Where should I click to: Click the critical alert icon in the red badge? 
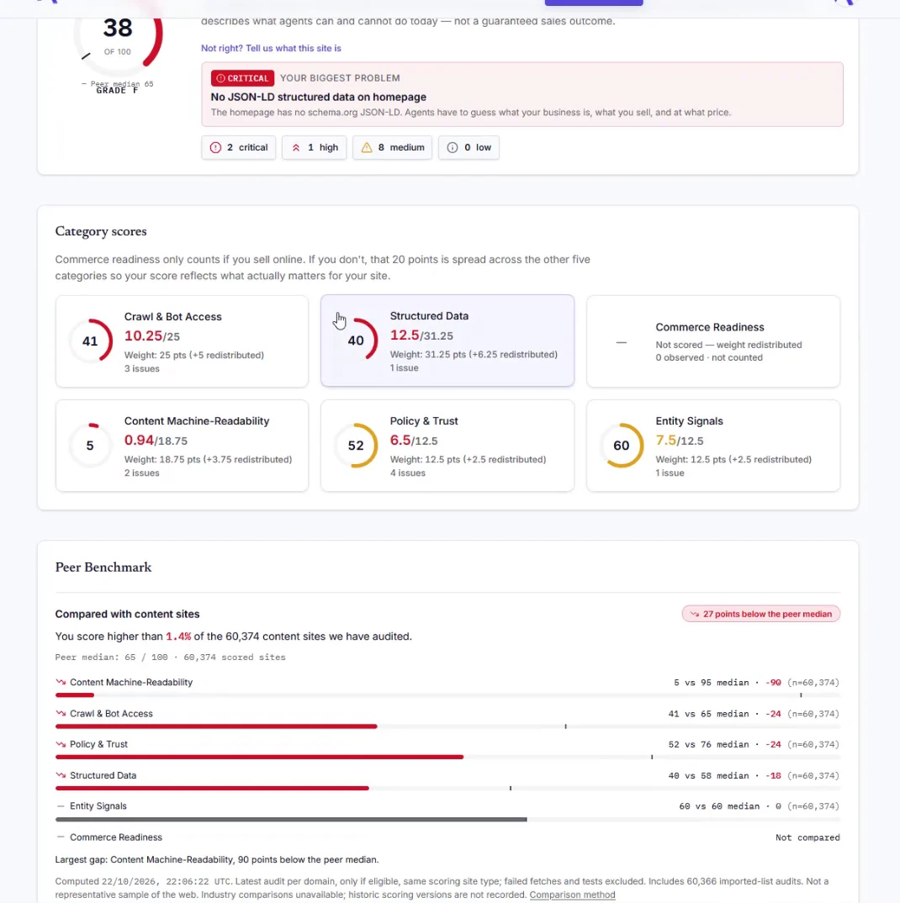tap(220, 78)
